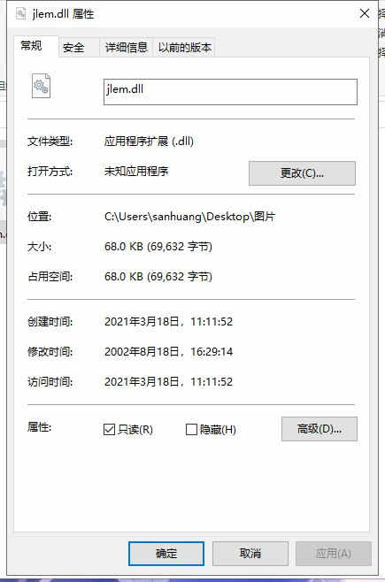Click the jlem.dll file name field
This screenshot has height=582, width=385.
coord(230,92)
